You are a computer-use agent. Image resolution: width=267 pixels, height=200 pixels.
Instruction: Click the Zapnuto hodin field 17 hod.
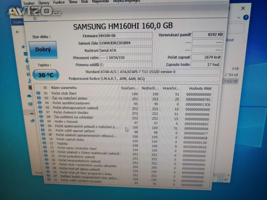[x=206, y=64]
